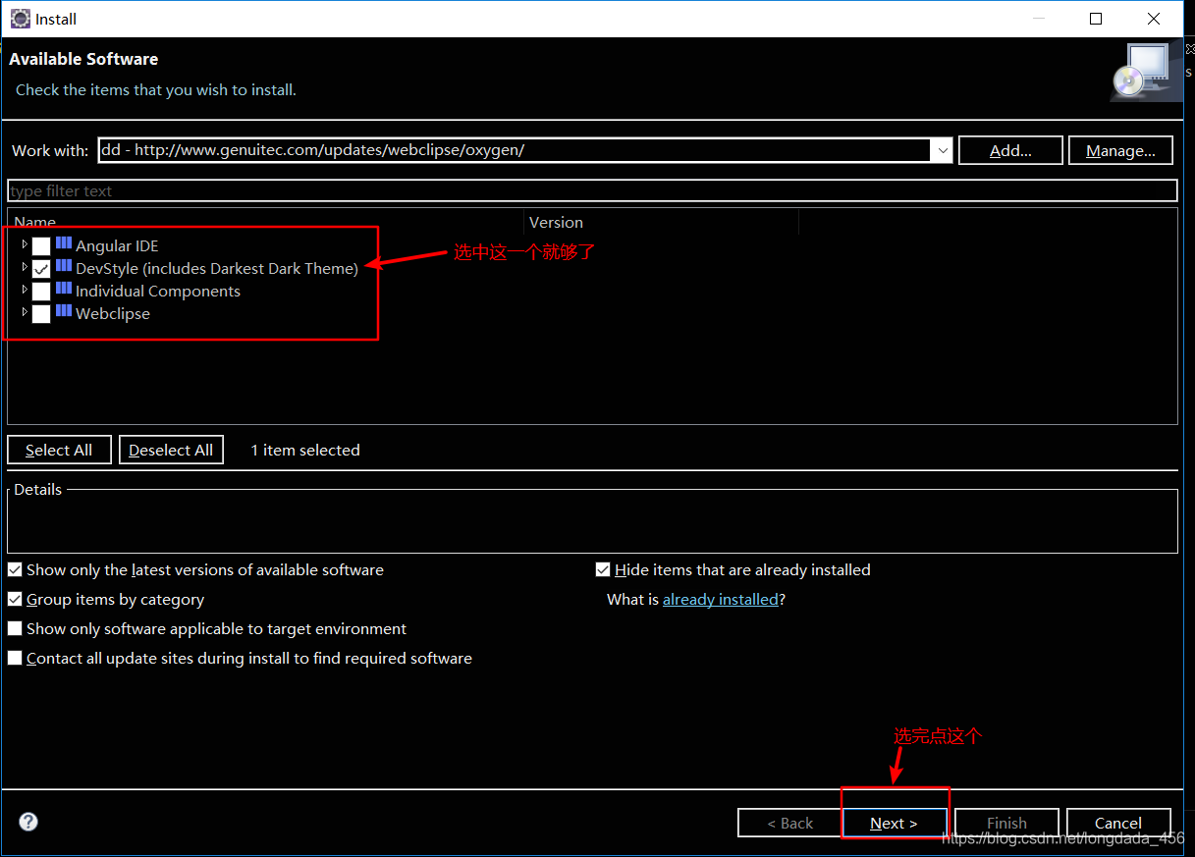This screenshot has height=857, width=1195.
Task: Click the Eclipse icon in the Install title bar
Action: [x=20, y=19]
